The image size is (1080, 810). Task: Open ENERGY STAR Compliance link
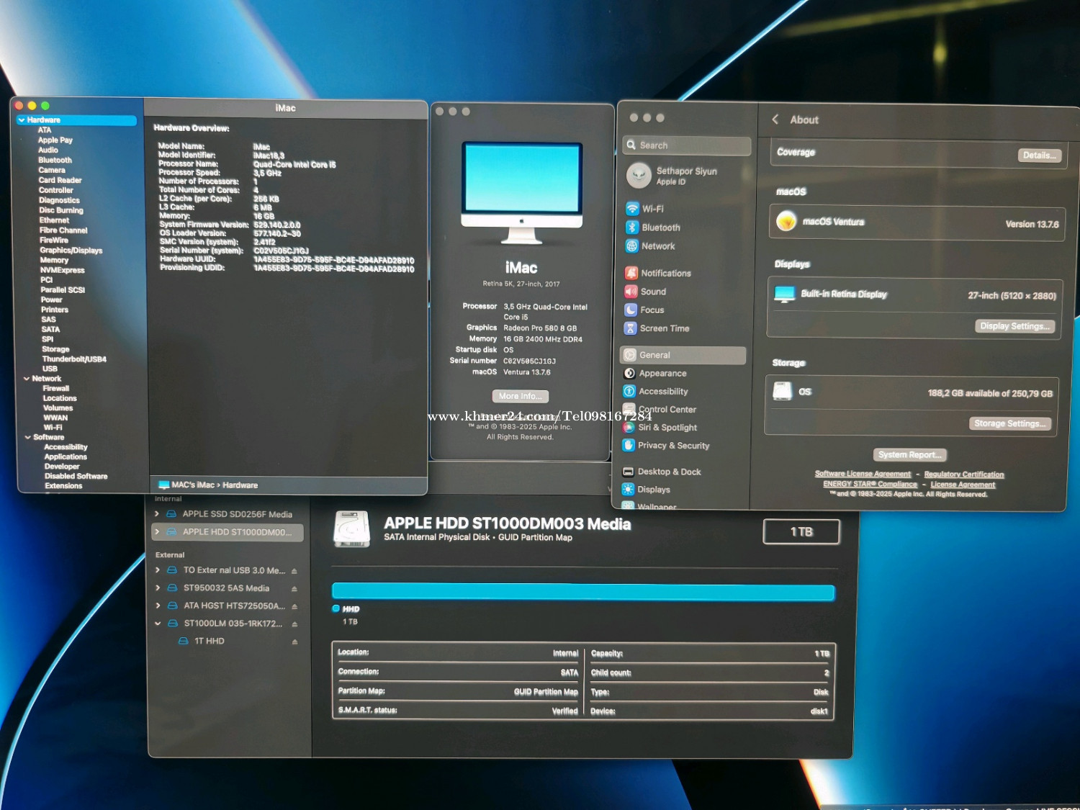(870, 485)
